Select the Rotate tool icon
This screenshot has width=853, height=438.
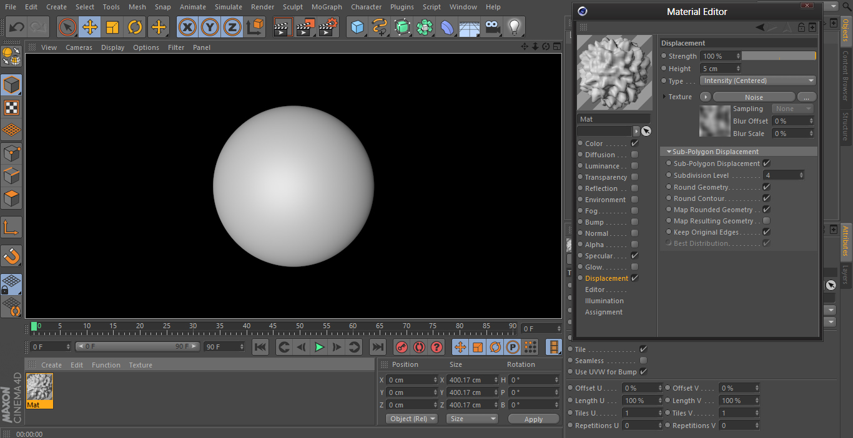135,27
